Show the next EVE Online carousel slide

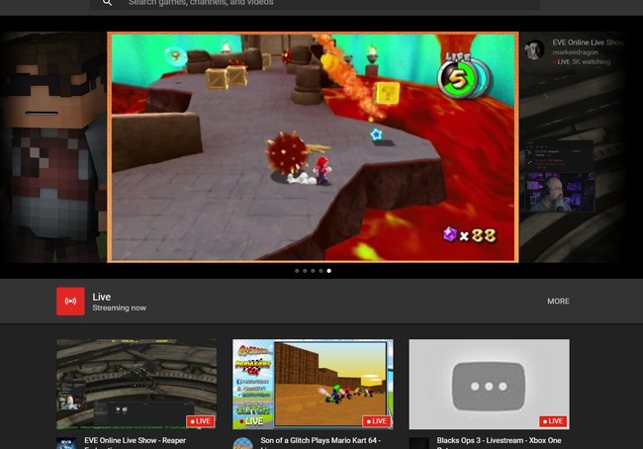[x=573, y=147]
